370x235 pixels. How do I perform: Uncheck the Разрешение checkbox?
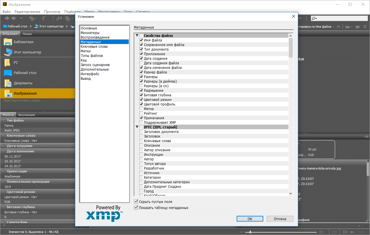click(141, 91)
